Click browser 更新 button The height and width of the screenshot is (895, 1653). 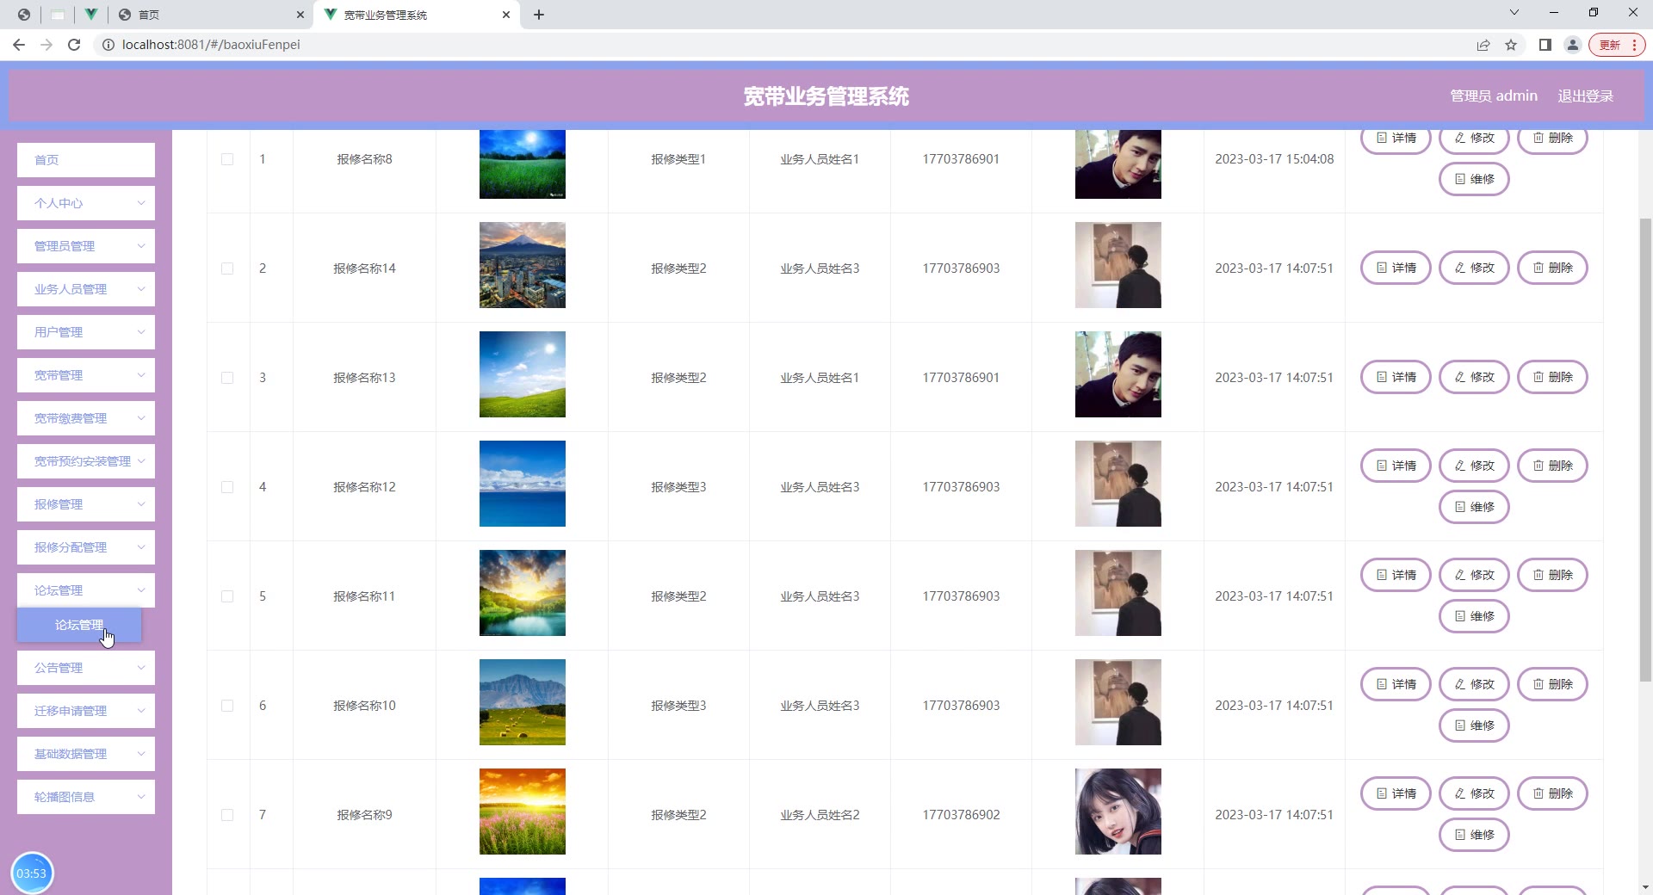click(1617, 45)
